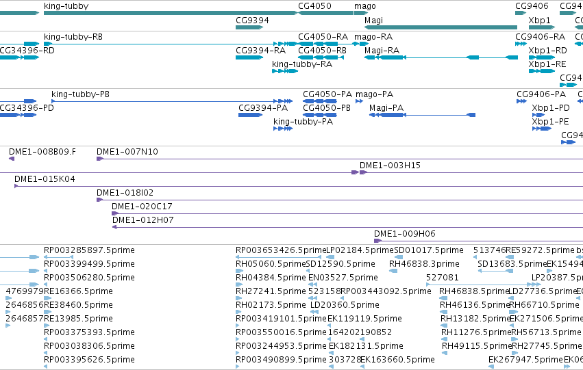The width and height of the screenshot is (583, 370).
Task: Click EST LD20360.5prime
Action: (x=345, y=305)
